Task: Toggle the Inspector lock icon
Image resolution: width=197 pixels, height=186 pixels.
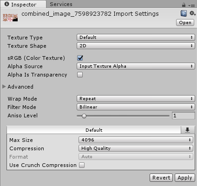Action: (184, 5)
